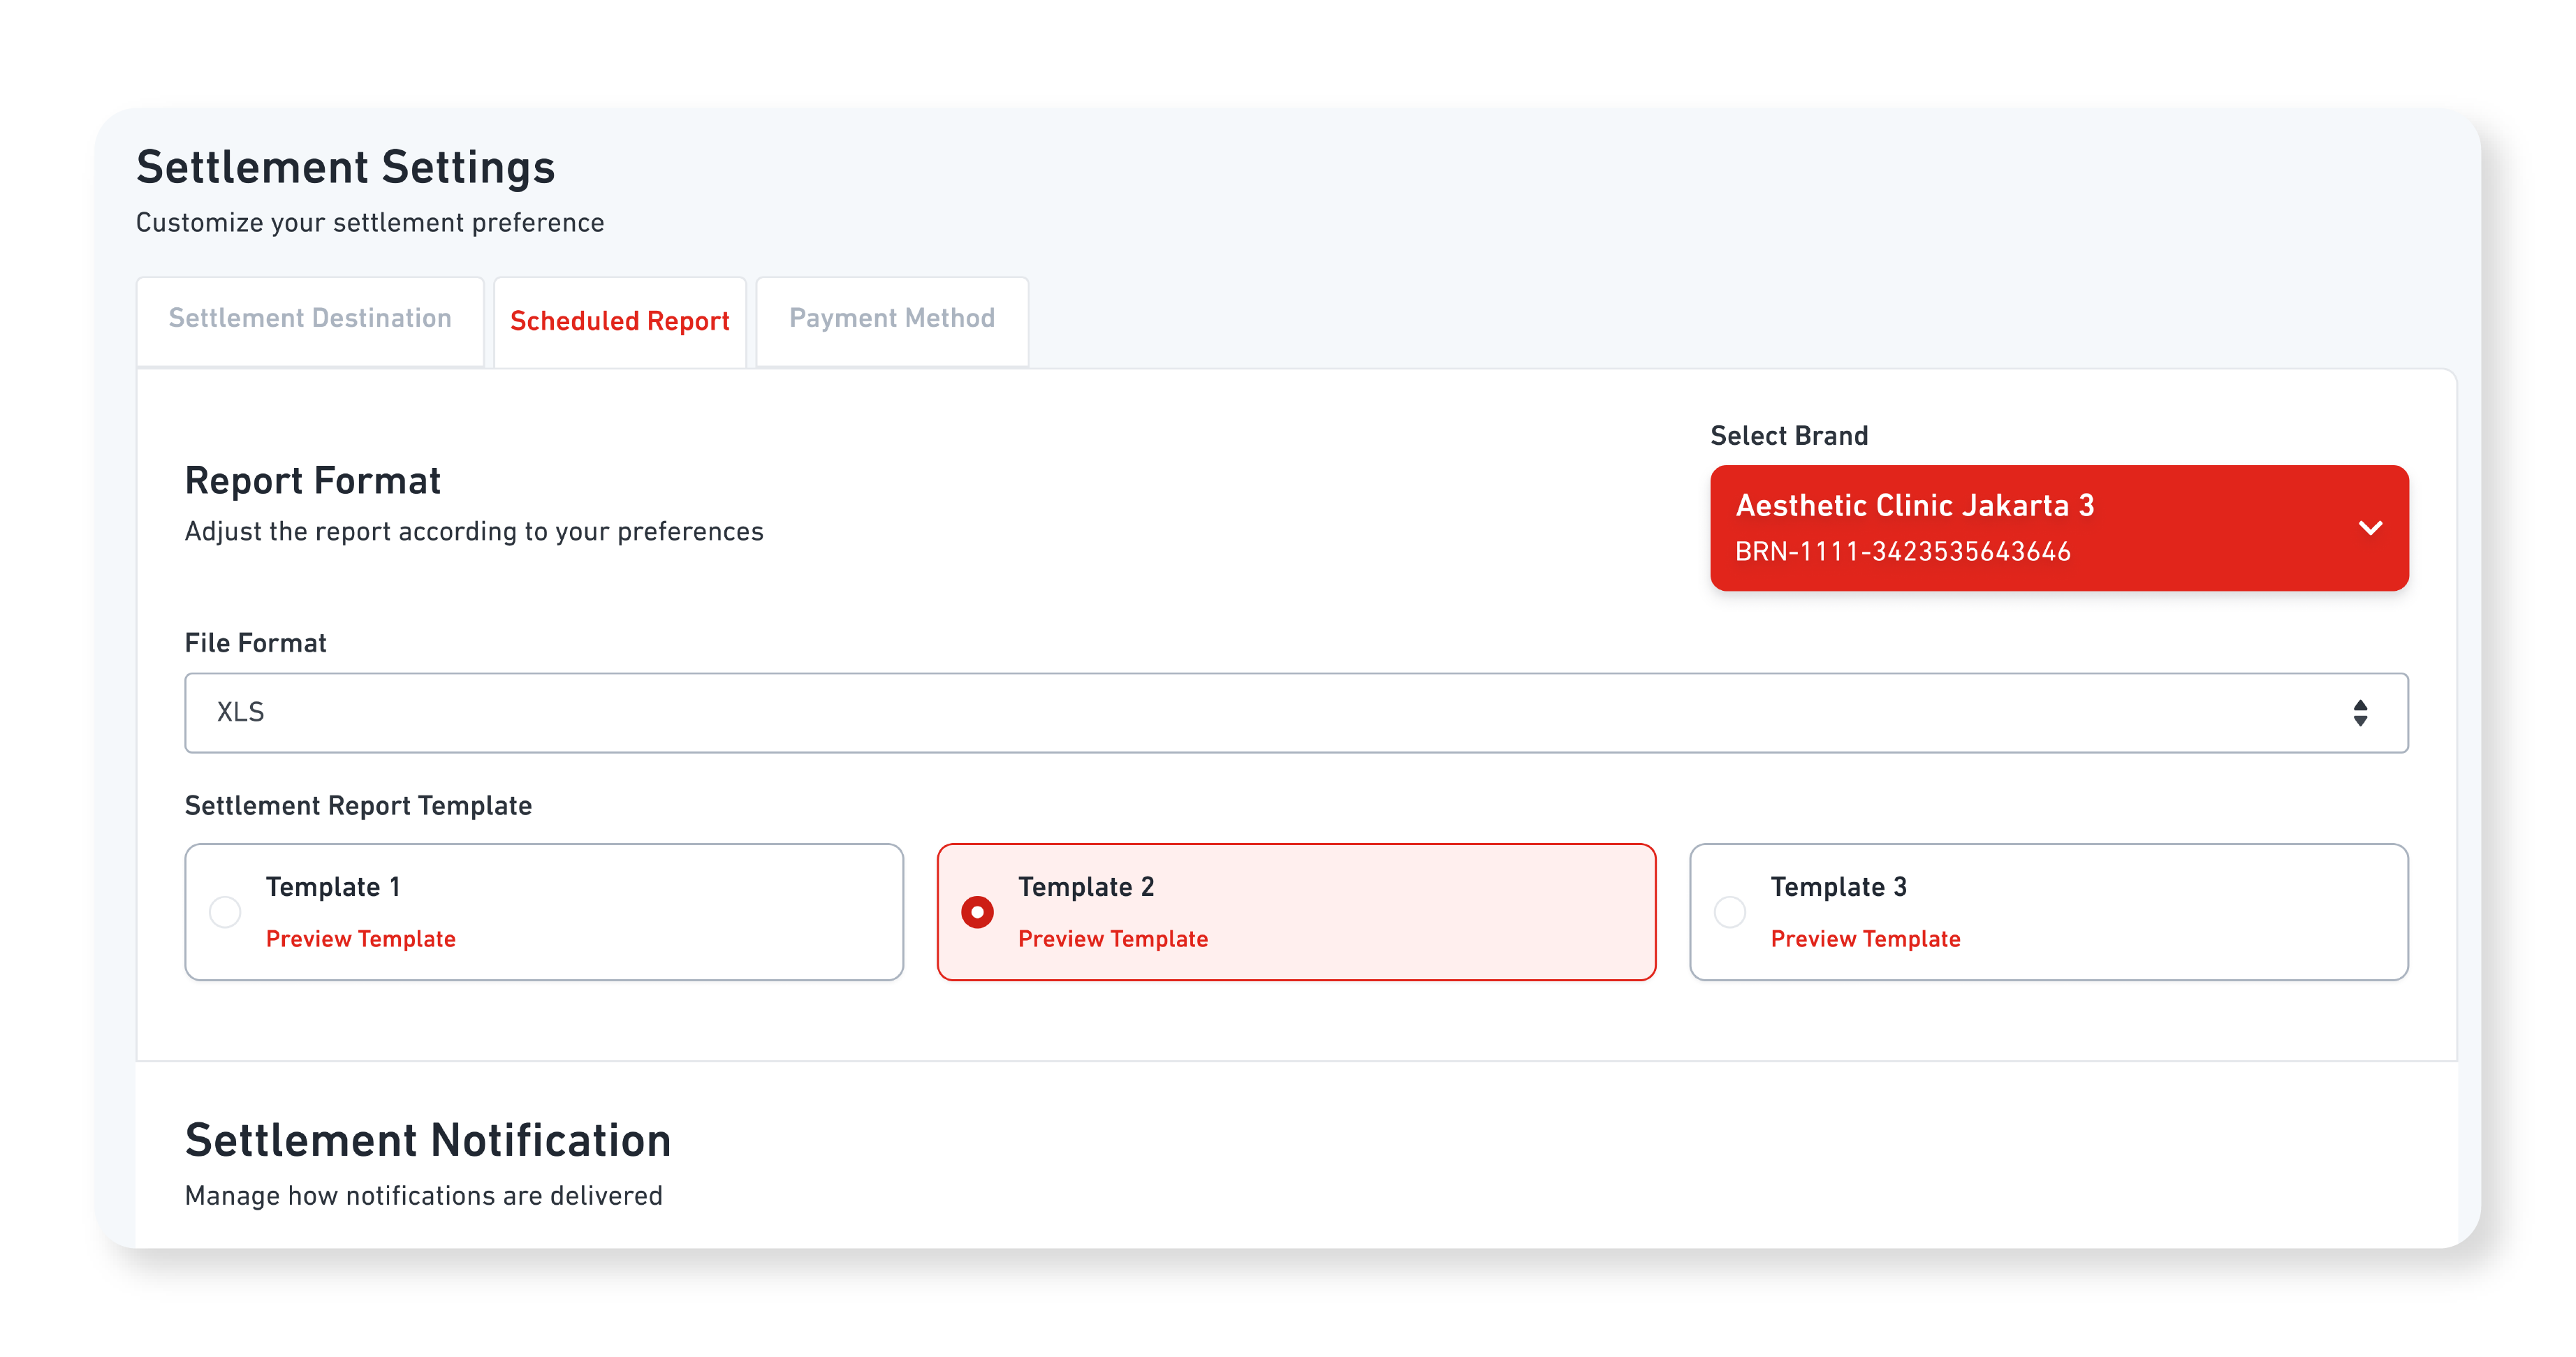Click the Report Format heading

click(312, 481)
